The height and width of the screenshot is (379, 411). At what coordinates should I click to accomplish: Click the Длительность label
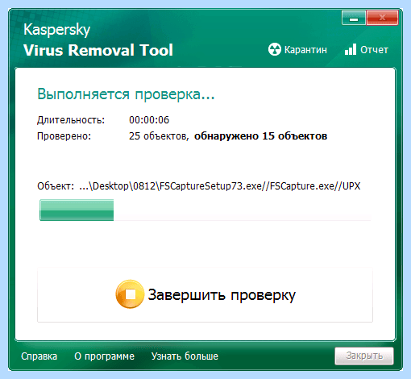(71, 120)
